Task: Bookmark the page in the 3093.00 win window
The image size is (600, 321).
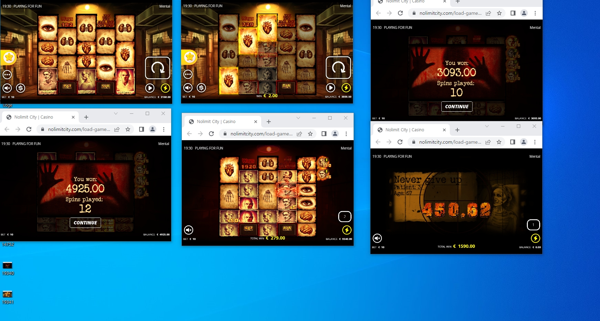Action: coord(499,13)
